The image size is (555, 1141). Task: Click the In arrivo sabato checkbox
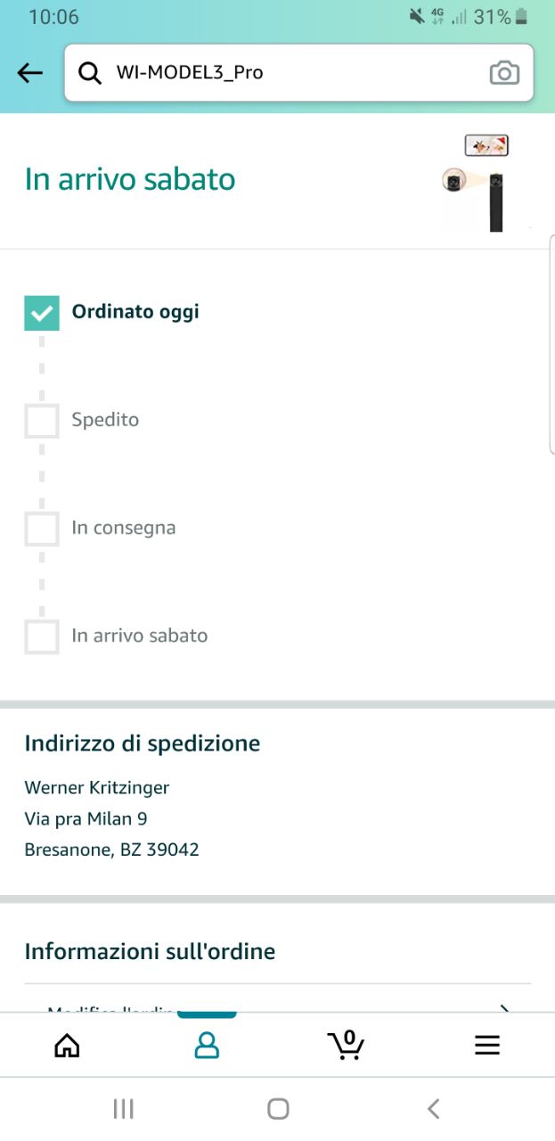point(42,636)
